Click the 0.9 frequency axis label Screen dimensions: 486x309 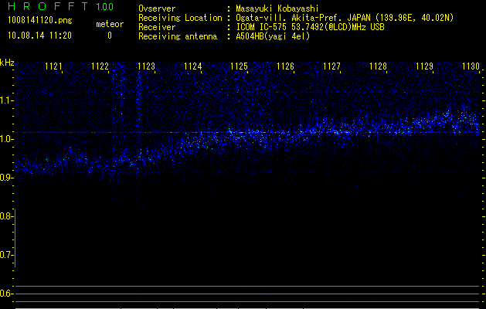pyautogui.click(x=6, y=178)
